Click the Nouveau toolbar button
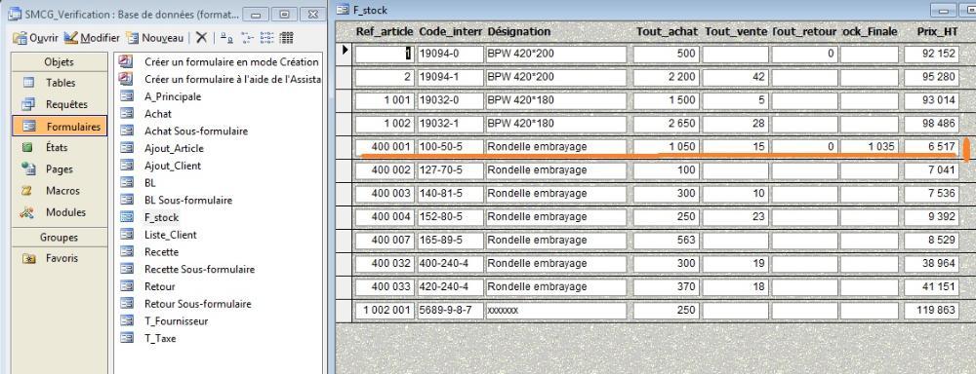The height and width of the screenshot is (374, 976). 154,38
